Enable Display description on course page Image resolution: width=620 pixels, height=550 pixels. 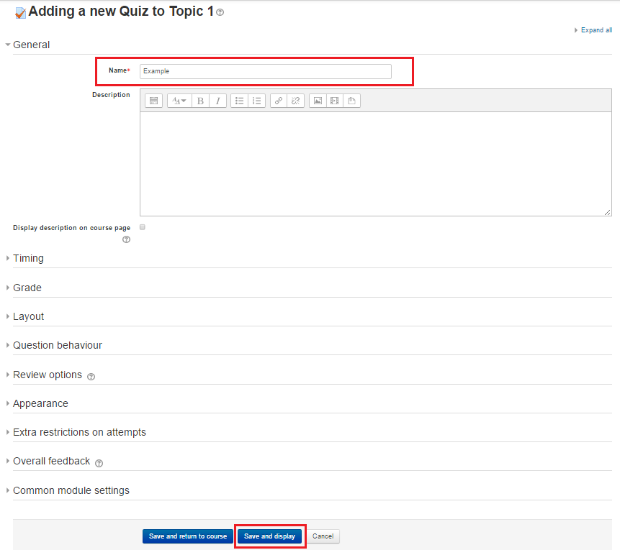tap(143, 227)
